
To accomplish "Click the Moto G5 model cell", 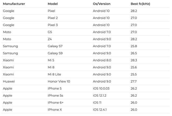I will click(x=50, y=32).
